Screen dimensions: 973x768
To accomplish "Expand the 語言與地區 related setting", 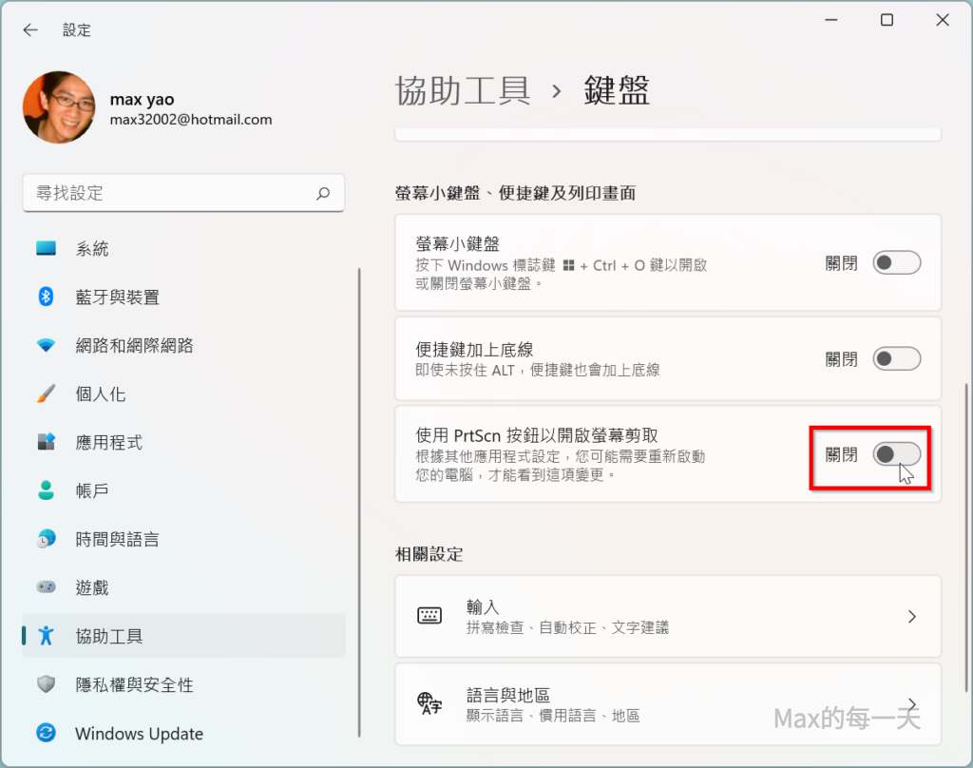I will [911, 704].
